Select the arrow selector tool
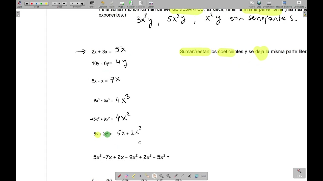Image resolution: width=323 pixels, height=181 pixels. click(141, 176)
